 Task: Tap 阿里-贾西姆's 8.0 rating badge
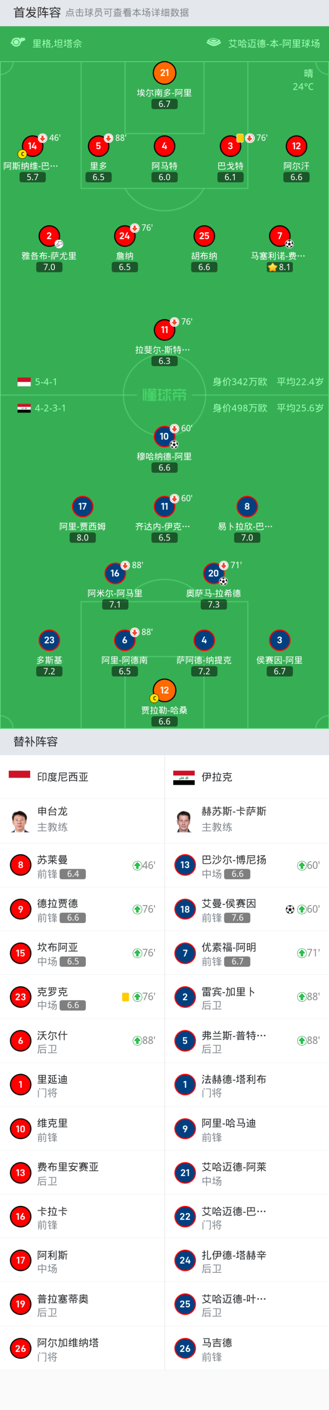point(83,538)
